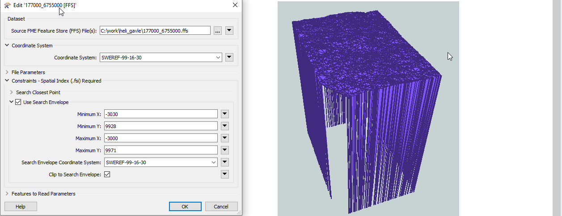Open parameter menu arrow beside Clip to Search Envelope
Viewport: 562px width, 216px height.
click(225, 174)
